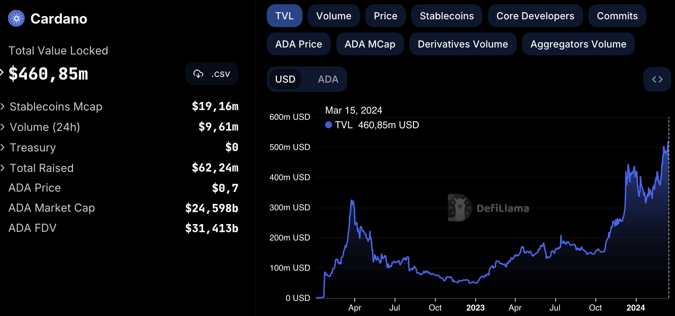Click the blue TVL legend dot

click(x=329, y=125)
